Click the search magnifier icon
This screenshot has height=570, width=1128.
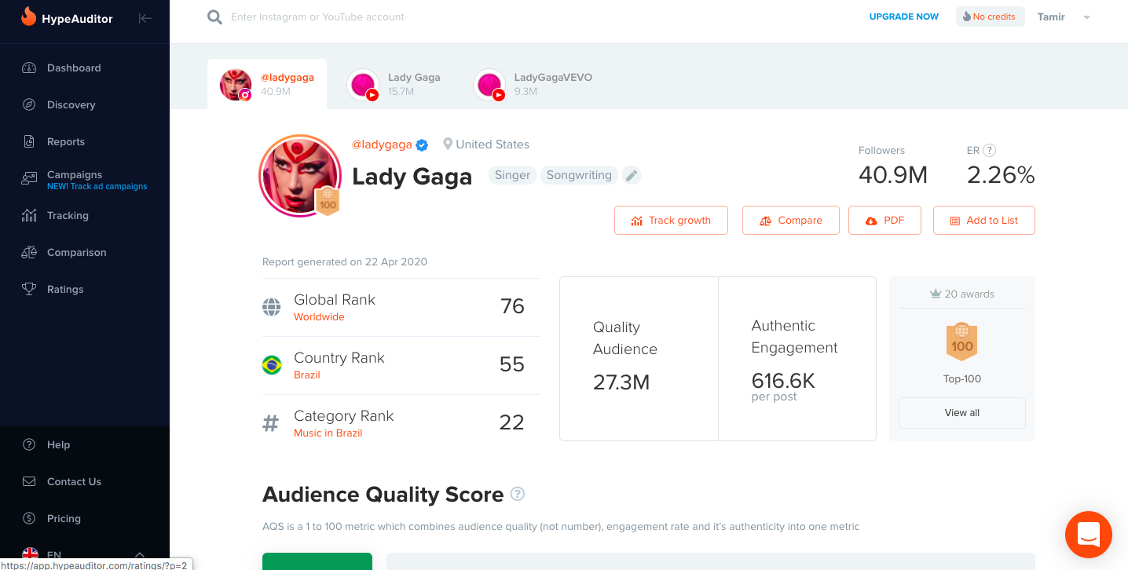pyautogui.click(x=214, y=16)
